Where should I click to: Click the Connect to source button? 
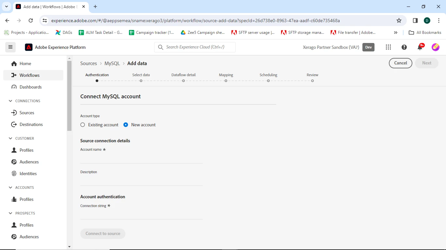click(103, 233)
